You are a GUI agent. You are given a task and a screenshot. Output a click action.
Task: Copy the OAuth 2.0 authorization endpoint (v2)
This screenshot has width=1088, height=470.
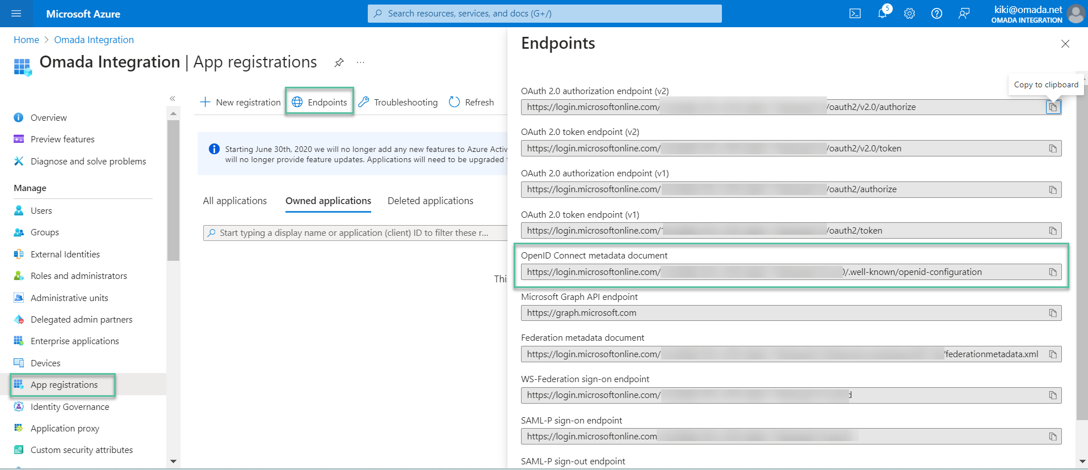coord(1053,107)
